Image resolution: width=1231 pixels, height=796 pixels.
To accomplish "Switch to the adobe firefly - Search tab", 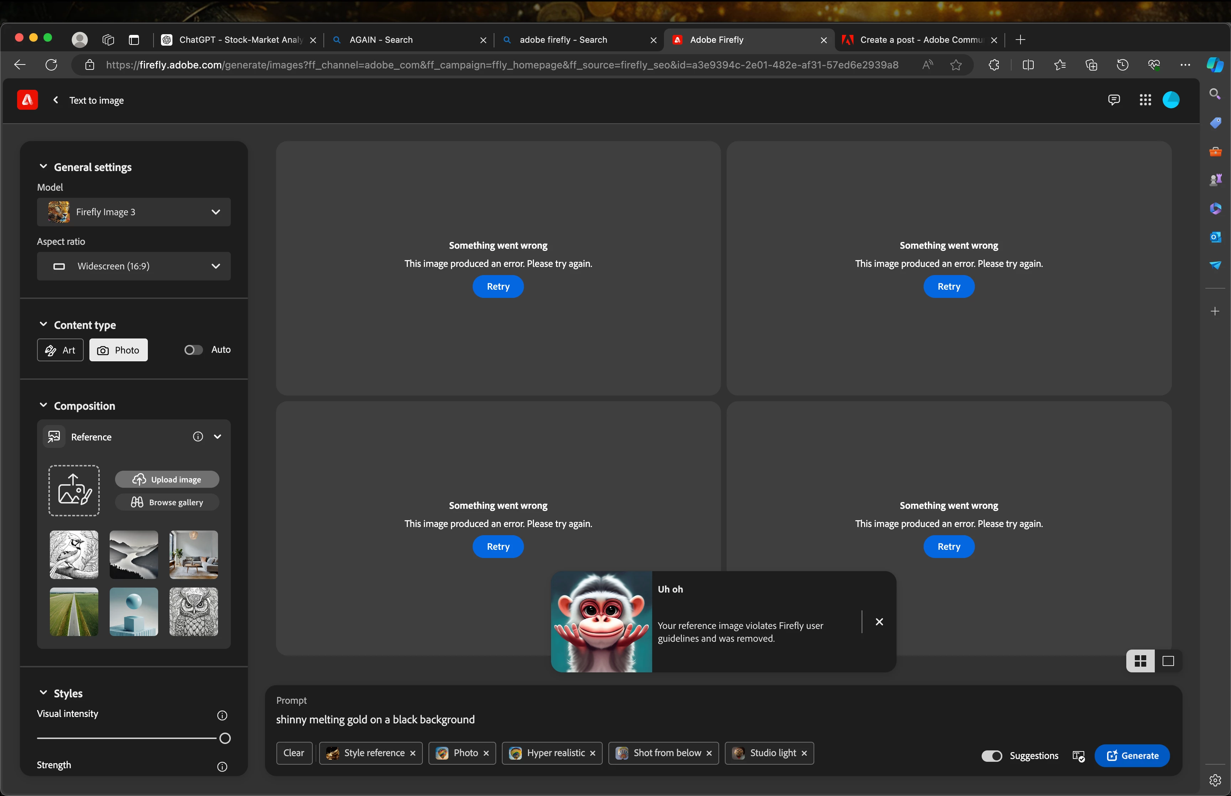I will 563,40.
